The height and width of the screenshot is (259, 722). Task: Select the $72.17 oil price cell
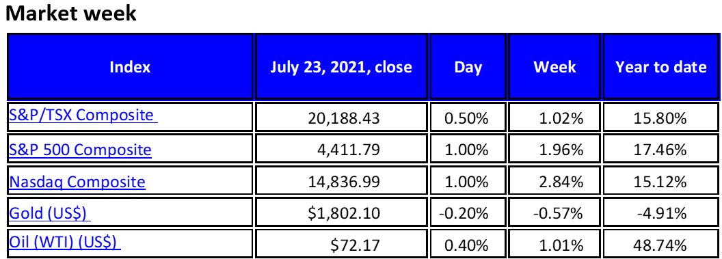(x=340, y=244)
